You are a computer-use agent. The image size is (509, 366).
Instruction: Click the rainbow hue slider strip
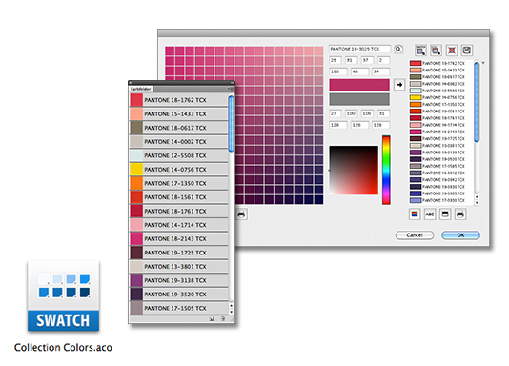pos(386,170)
